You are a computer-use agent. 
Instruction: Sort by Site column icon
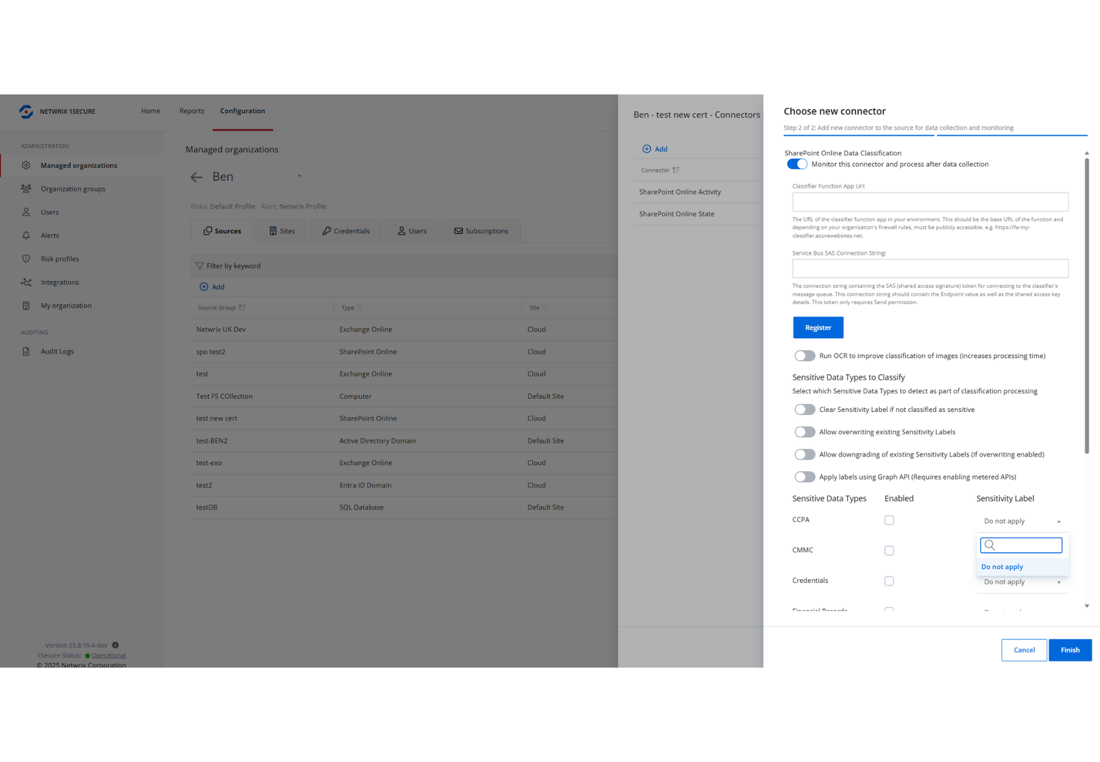point(545,308)
